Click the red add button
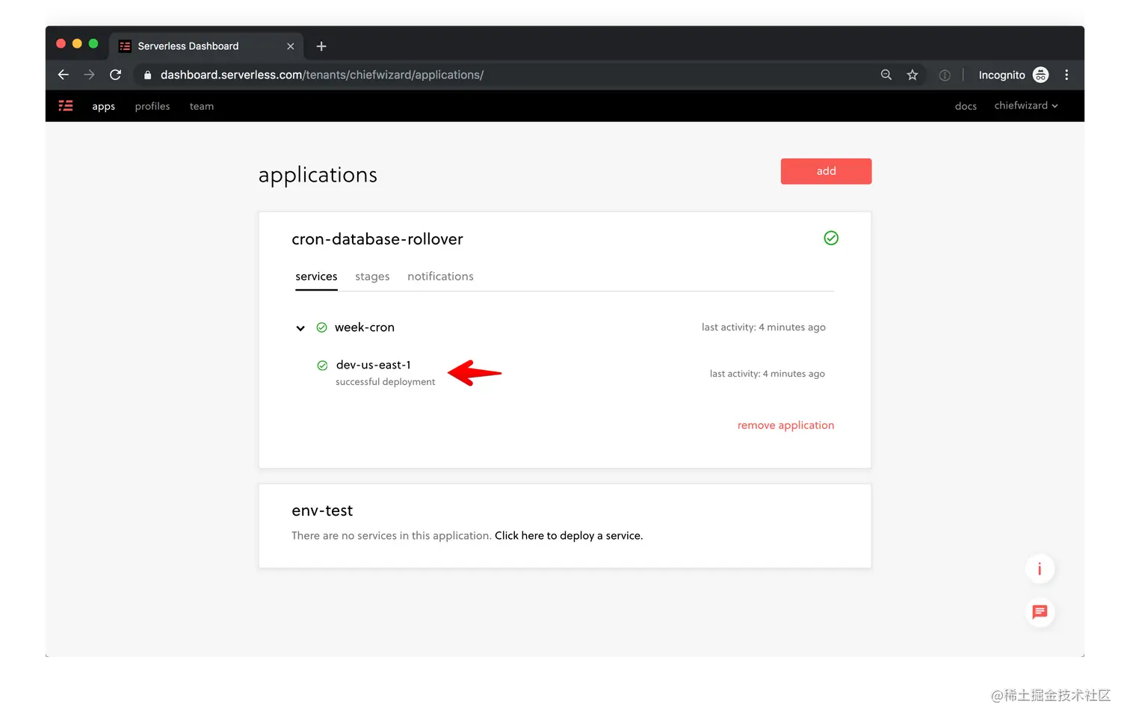1130x722 pixels. click(x=826, y=171)
